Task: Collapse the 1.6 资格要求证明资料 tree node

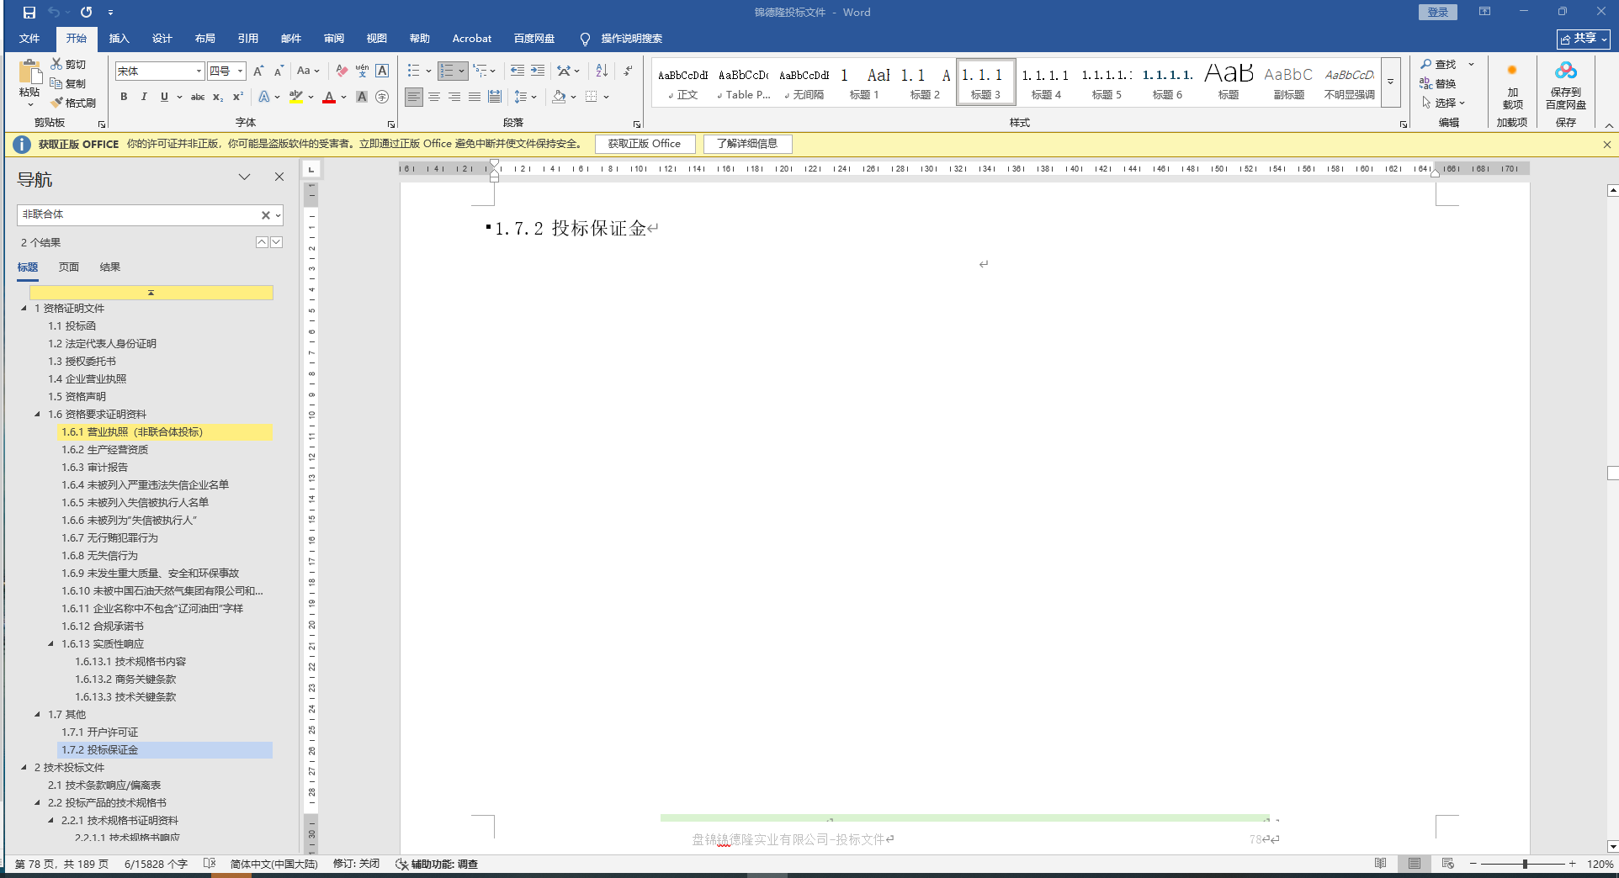Action: pyautogui.click(x=37, y=414)
